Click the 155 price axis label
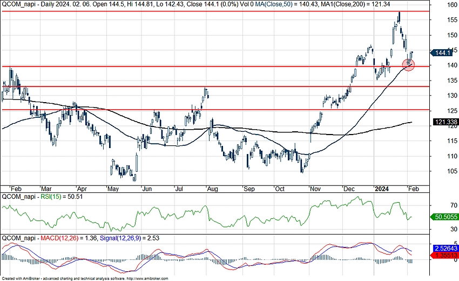This screenshot has height=281, width=459. 453,20
